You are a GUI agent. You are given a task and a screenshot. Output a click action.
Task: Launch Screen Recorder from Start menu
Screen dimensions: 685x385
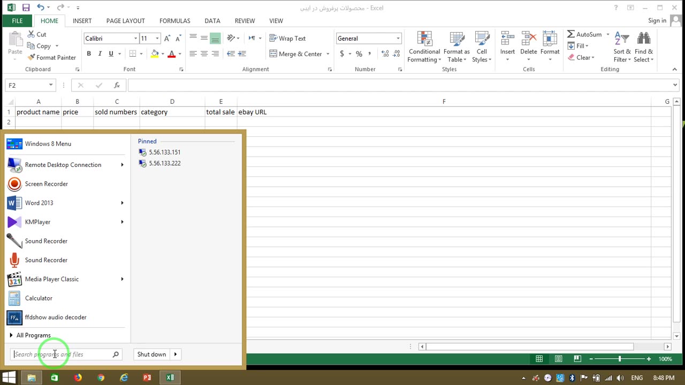pos(67,184)
